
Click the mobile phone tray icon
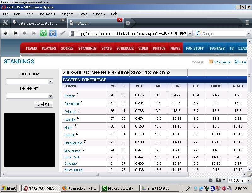click(195, 189)
